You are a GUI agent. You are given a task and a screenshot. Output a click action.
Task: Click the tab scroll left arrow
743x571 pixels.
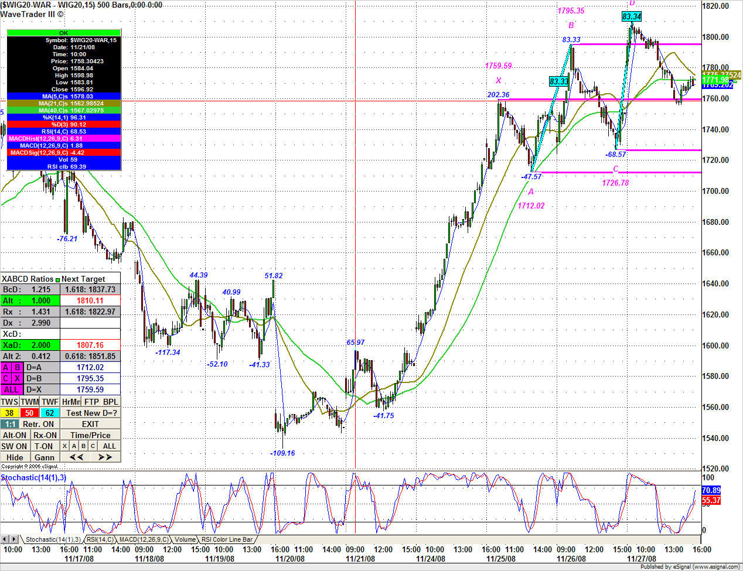(5, 539)
